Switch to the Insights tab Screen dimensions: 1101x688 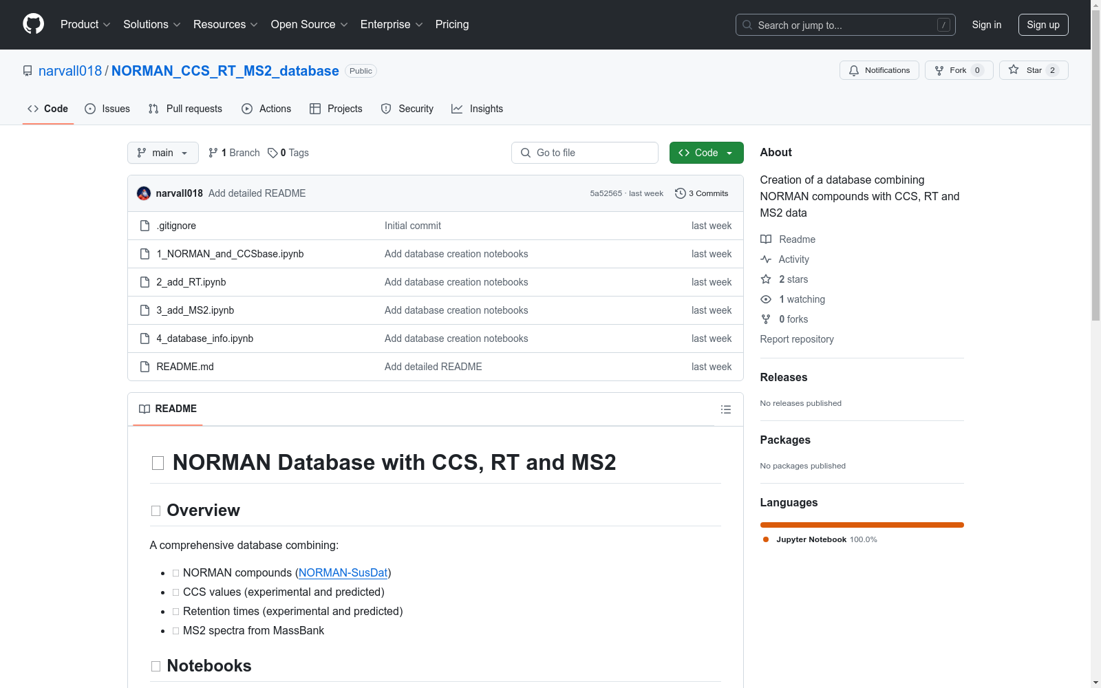point(477,109)
